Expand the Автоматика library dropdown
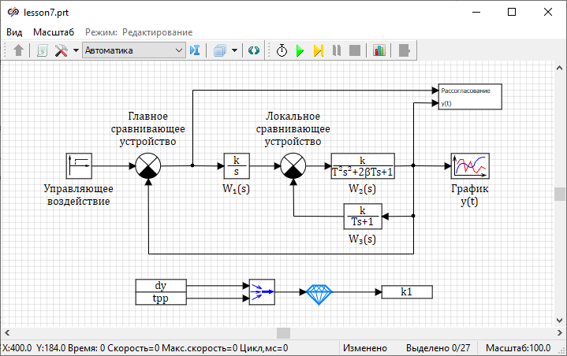The width and height of the screenshot is (567, 356). pos(179,50)
